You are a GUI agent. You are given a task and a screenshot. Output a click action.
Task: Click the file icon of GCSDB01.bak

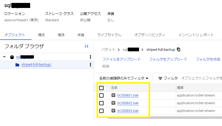[x=113, y=95]
